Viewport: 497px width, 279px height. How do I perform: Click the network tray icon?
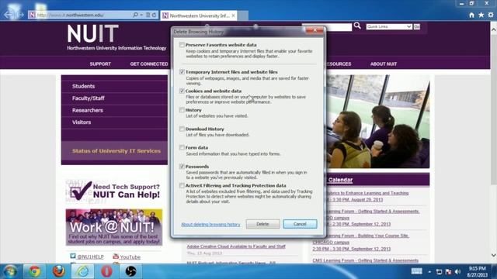pyautogui.click(x=439, y=271)
